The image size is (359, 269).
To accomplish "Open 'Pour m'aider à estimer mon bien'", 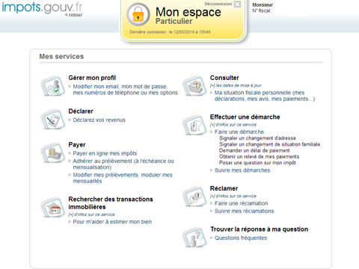I will tap(112, 222).
